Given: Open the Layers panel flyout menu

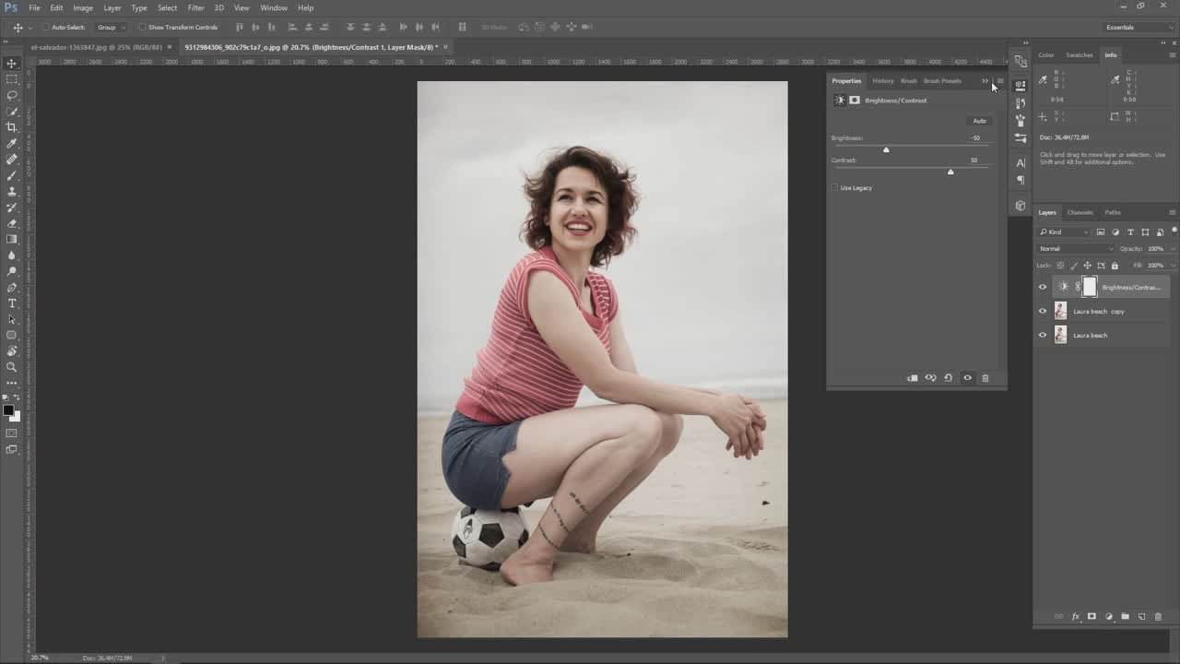Looking at the screenshot, I should [1172, 212].
